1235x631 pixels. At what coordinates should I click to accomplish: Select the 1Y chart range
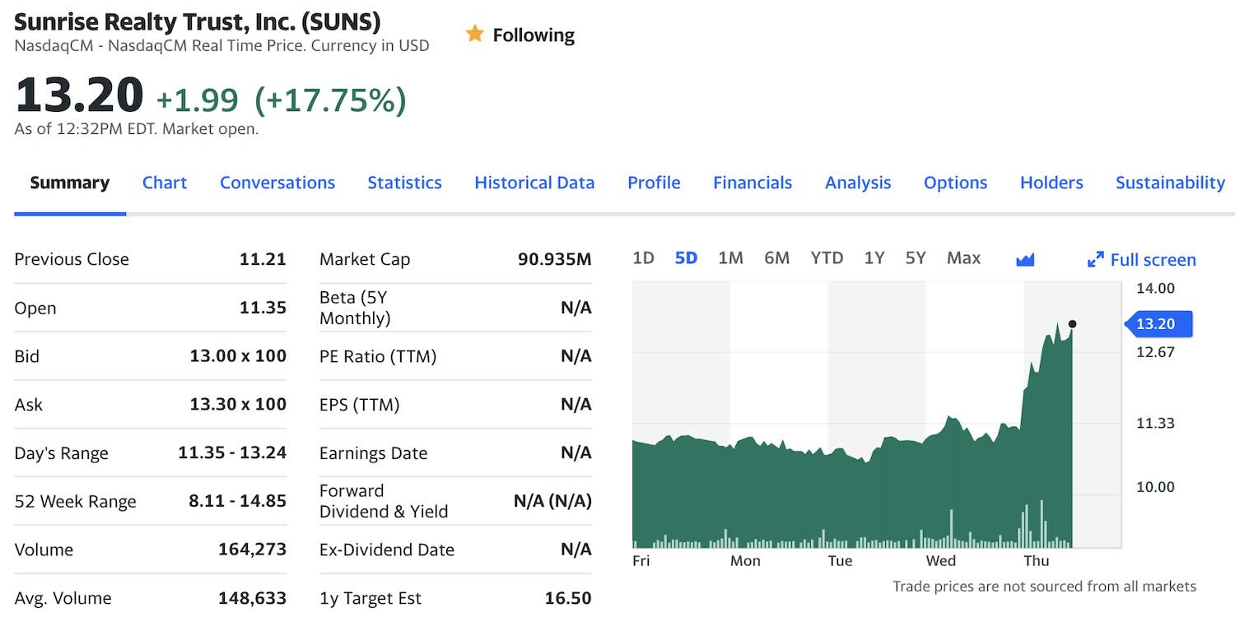[874, 258]
